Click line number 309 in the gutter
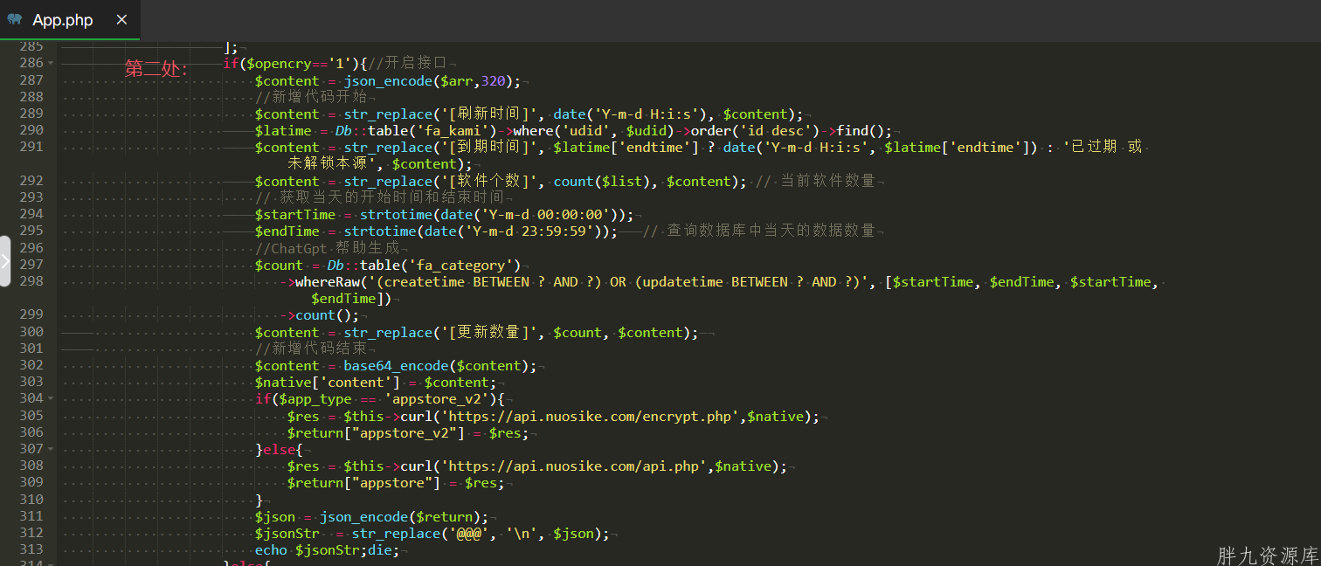 [31, 482]
